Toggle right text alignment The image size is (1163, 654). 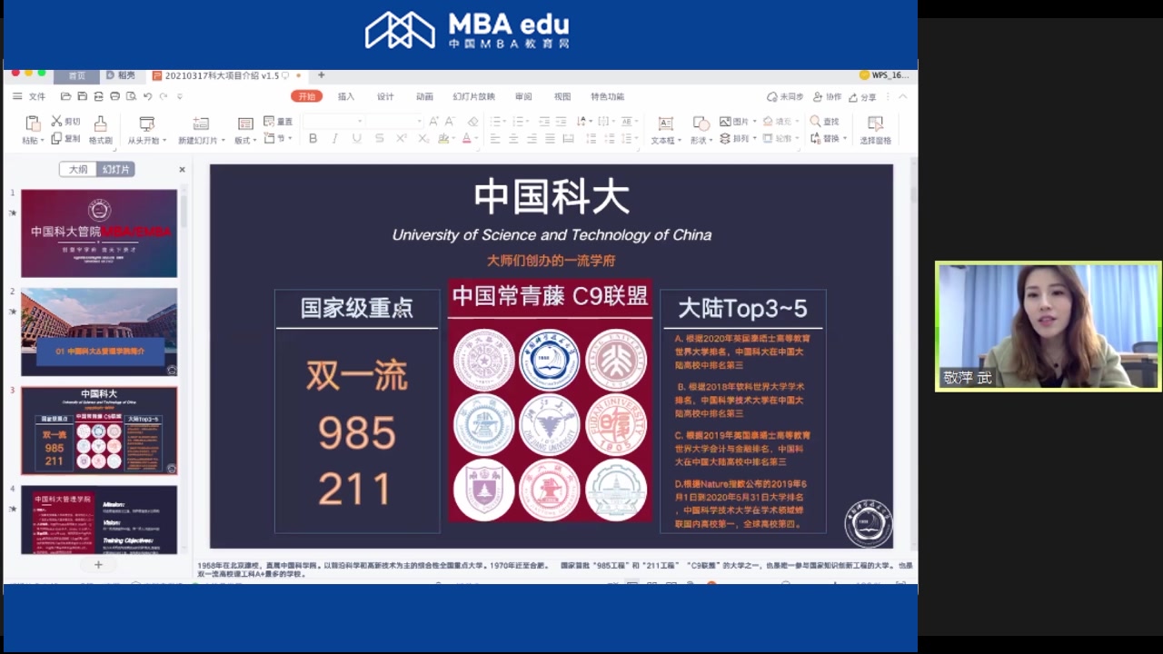(x=532, y=138)
